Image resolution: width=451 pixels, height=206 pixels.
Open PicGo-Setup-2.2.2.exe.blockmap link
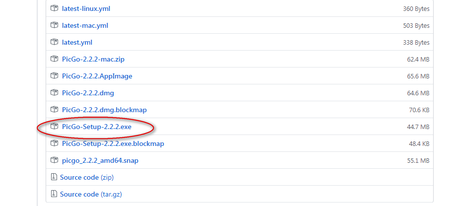click(x=113, y=143)
